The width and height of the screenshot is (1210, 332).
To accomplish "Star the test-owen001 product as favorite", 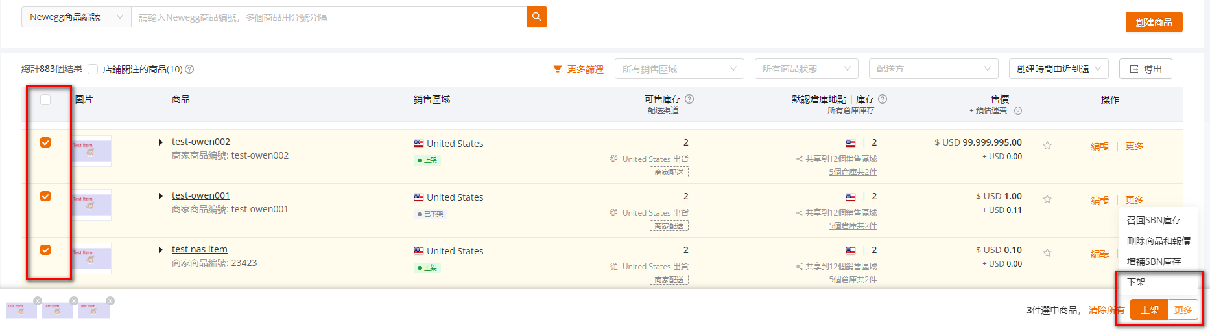I will (x=1047, y=199).
